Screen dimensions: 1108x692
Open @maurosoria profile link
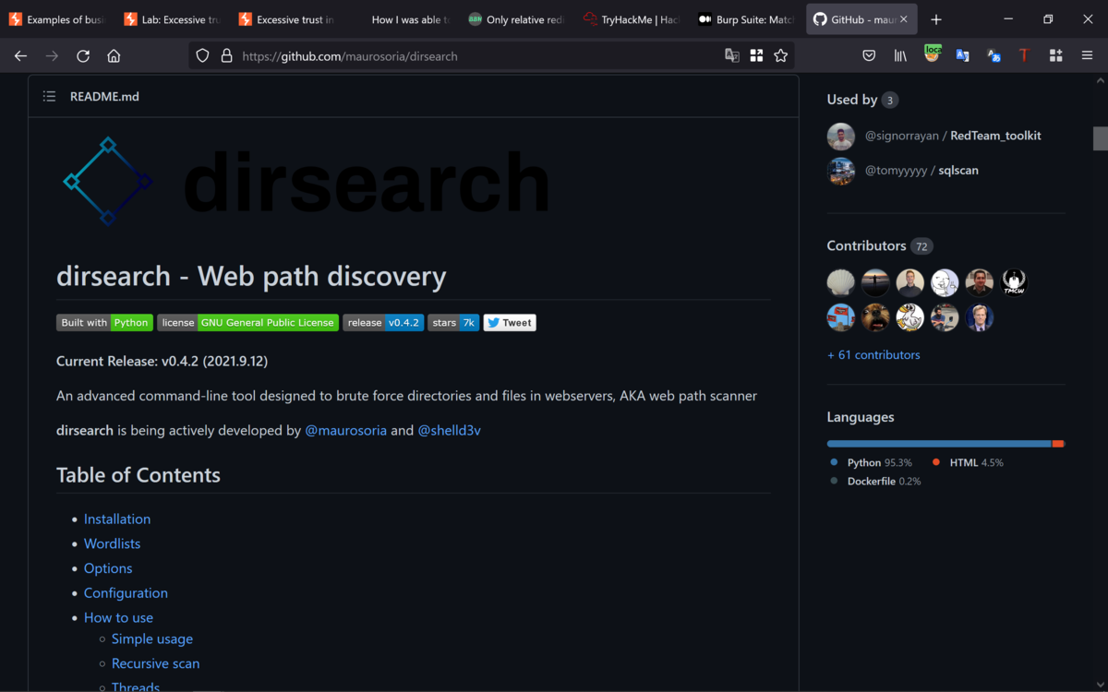[345, 430]
